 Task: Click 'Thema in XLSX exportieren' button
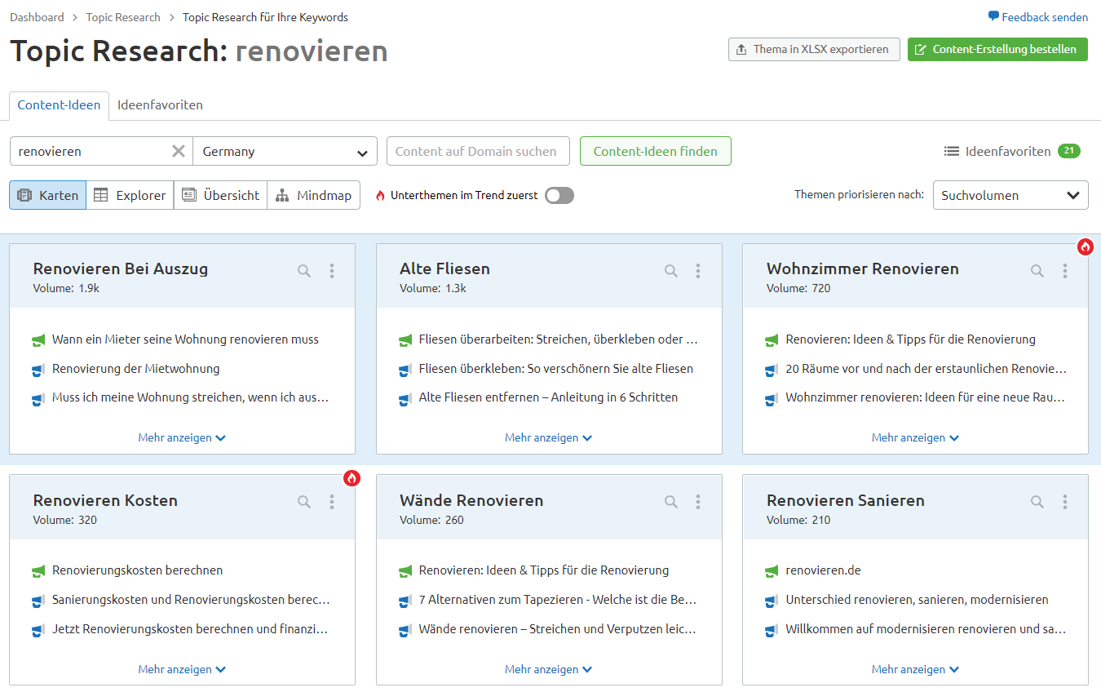click(x=814, y=49)
